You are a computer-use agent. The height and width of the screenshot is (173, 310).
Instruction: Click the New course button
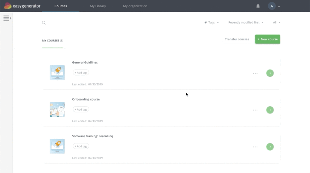click(267, 39)
